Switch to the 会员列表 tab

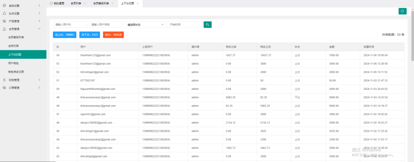(x=76, y=3)
